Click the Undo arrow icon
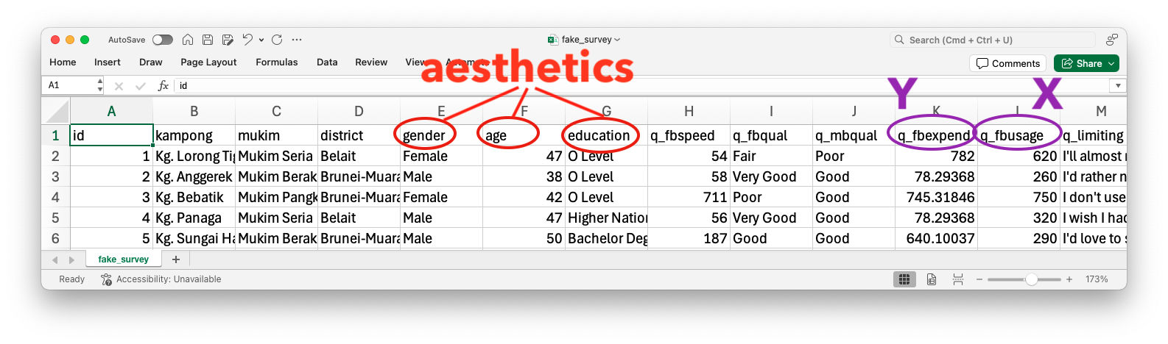The height and width of the screenshot is (344, 1168). tap(247, 40)
